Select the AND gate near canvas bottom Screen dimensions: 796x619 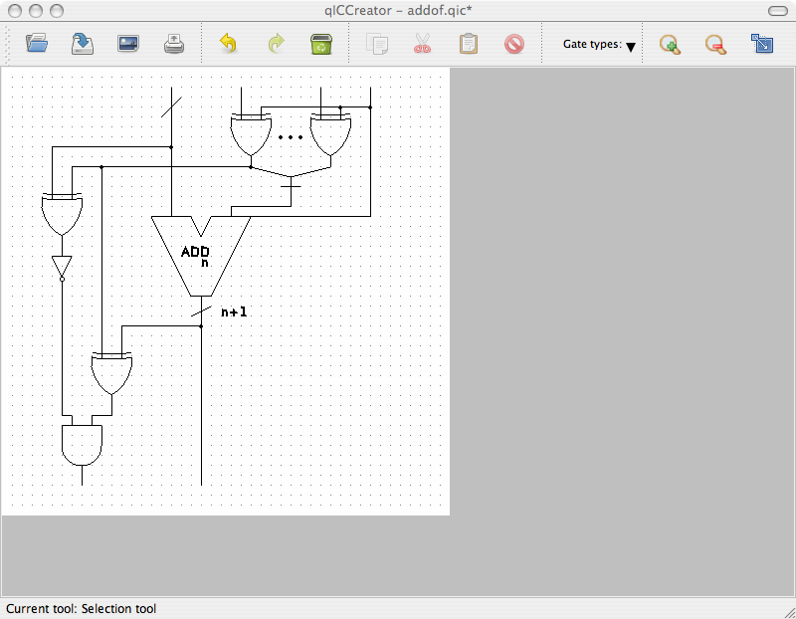[x=82, y=445]
